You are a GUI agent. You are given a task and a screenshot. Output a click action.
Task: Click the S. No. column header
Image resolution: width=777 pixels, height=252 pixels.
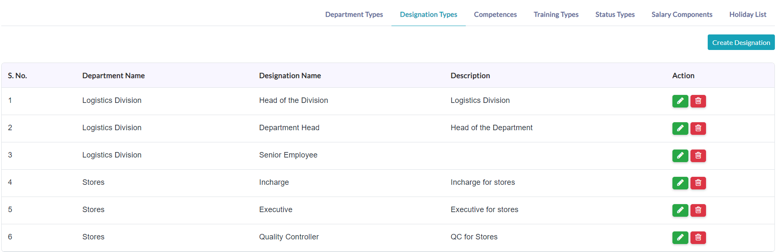click(x=17, y=76)
